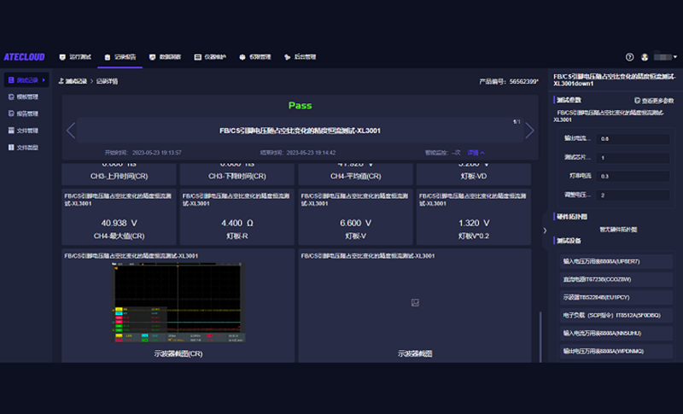Go to 权限管理 in top navigation
683x414 pixels.
point(260,57)
